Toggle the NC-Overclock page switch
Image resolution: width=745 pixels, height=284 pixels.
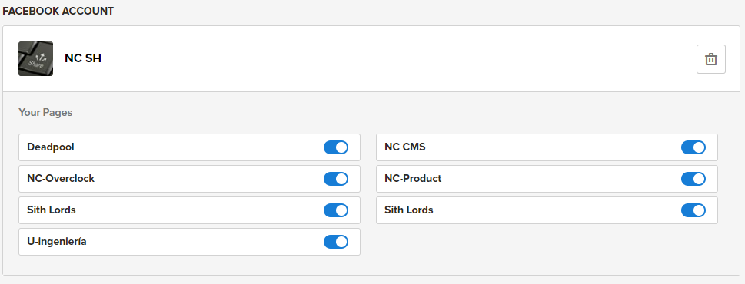(336, 179)
